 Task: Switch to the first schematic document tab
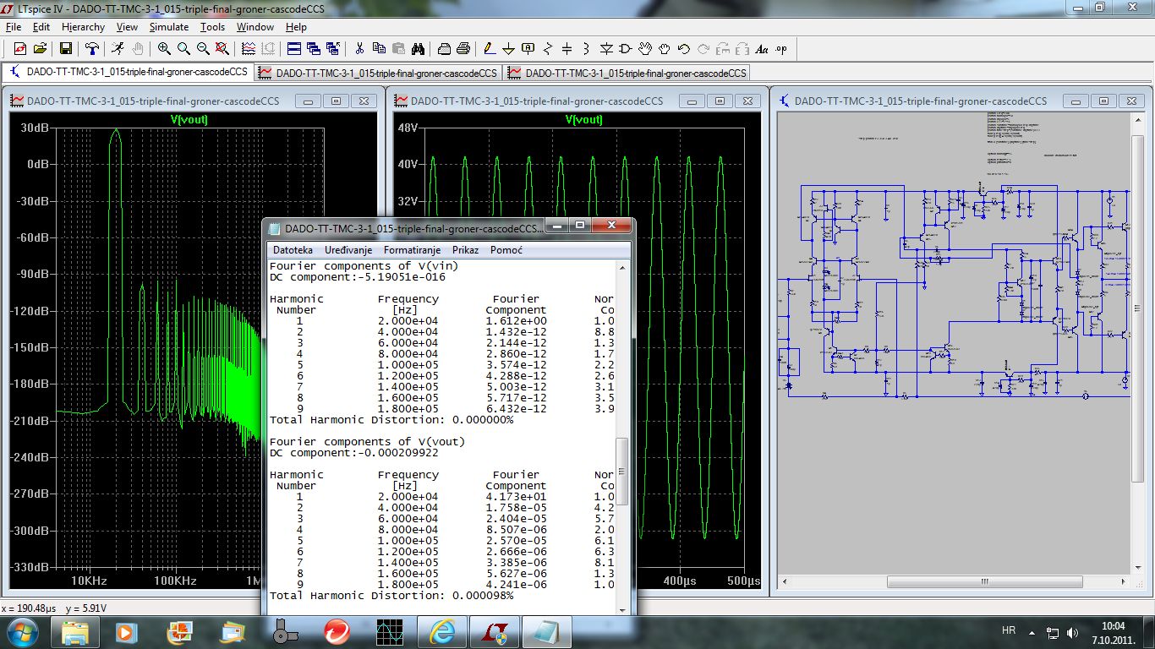tap(129, 73)
